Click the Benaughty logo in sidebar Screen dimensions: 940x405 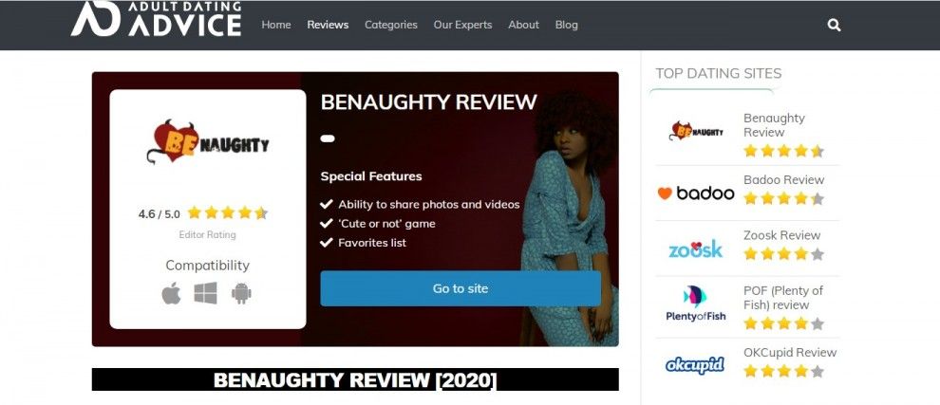(696, 131)
